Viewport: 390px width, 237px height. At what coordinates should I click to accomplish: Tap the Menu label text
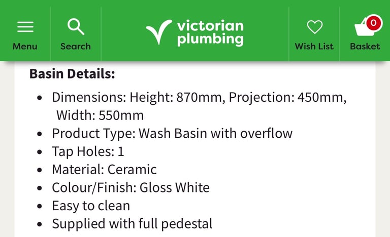click(x=25, y=47)
